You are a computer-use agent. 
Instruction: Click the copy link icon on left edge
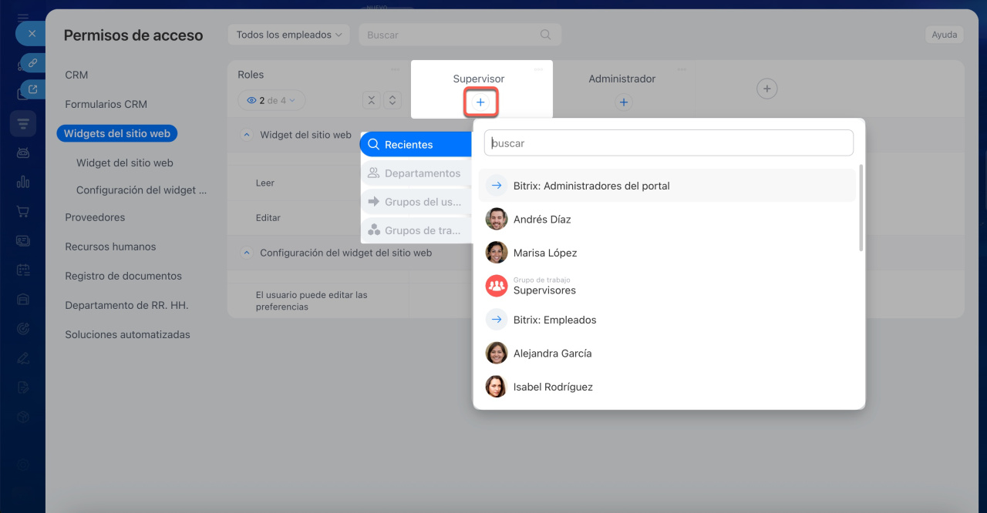point(32,63)
